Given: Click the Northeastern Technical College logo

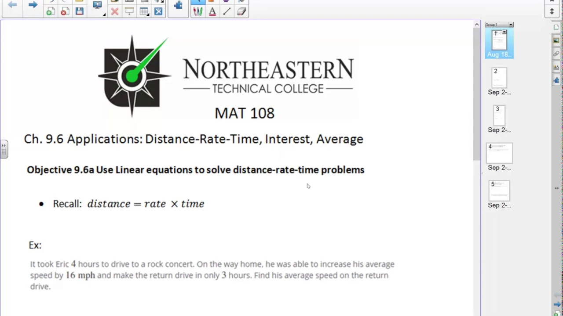Looking at the screenshot, I should (226, 77).
